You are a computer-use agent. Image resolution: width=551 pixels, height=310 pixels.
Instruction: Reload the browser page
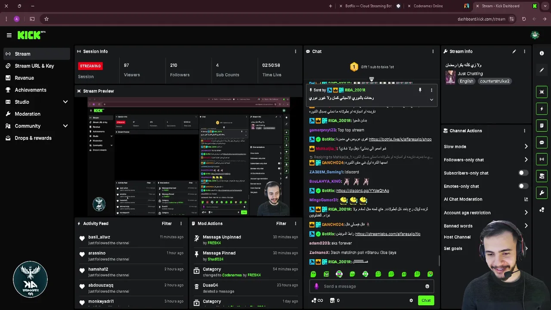(524, 19)
